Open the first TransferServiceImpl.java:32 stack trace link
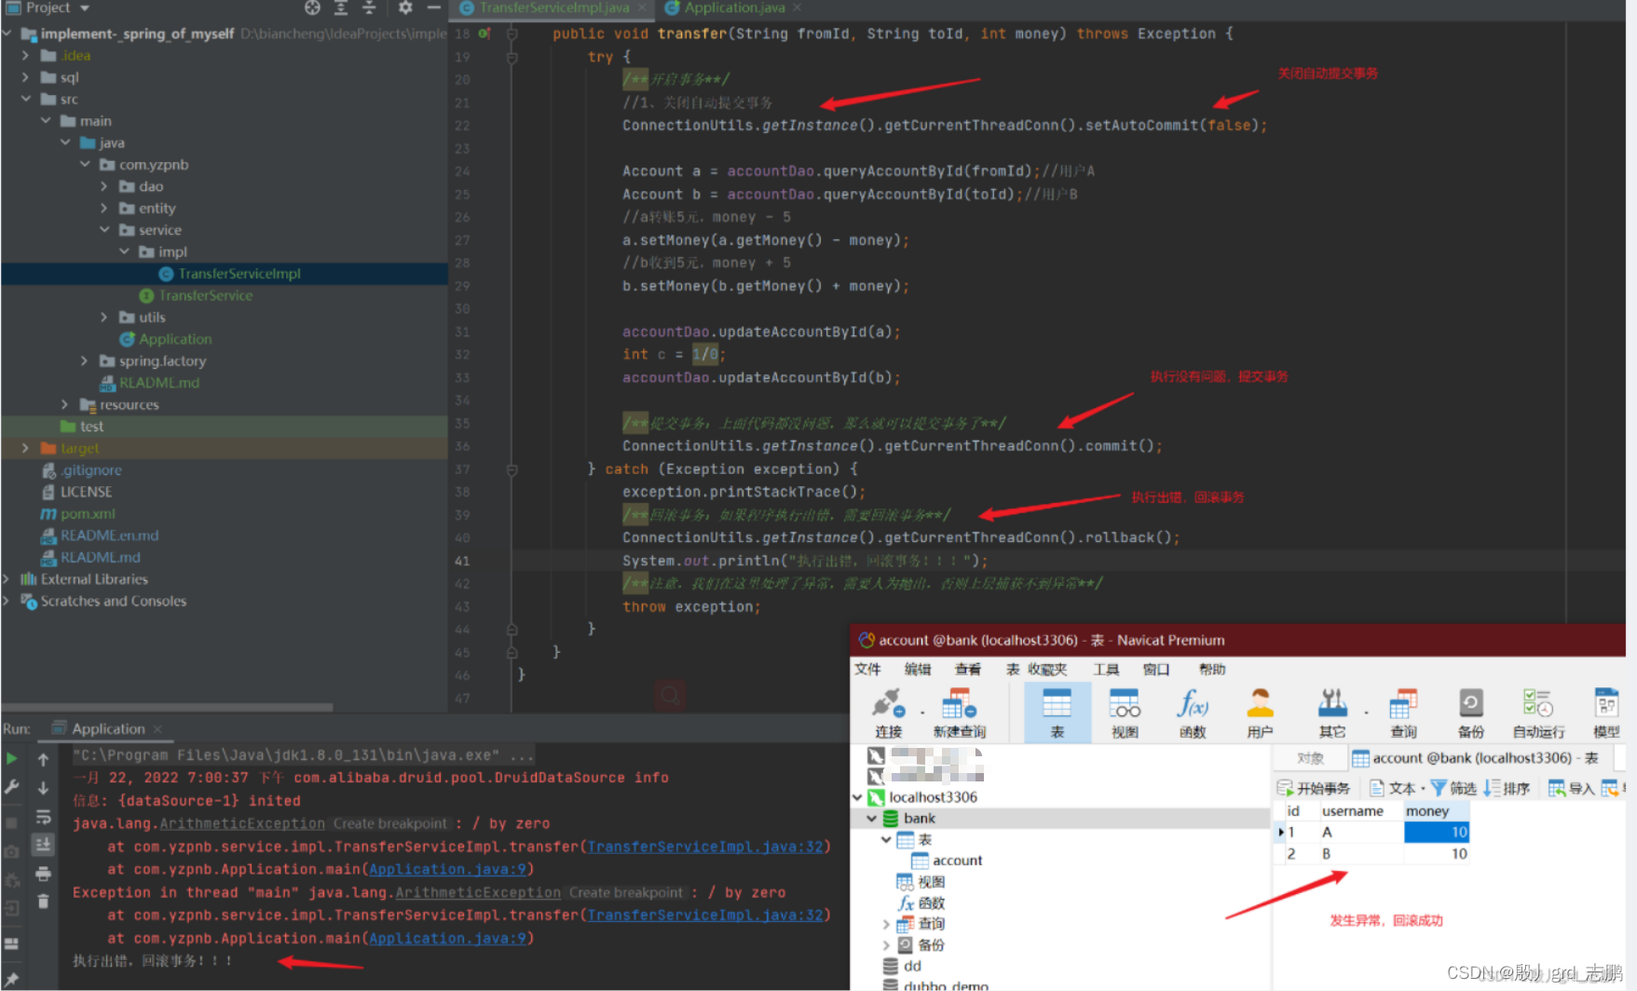The height and width of the screenshot is (991, 1637). coord(705,847)
